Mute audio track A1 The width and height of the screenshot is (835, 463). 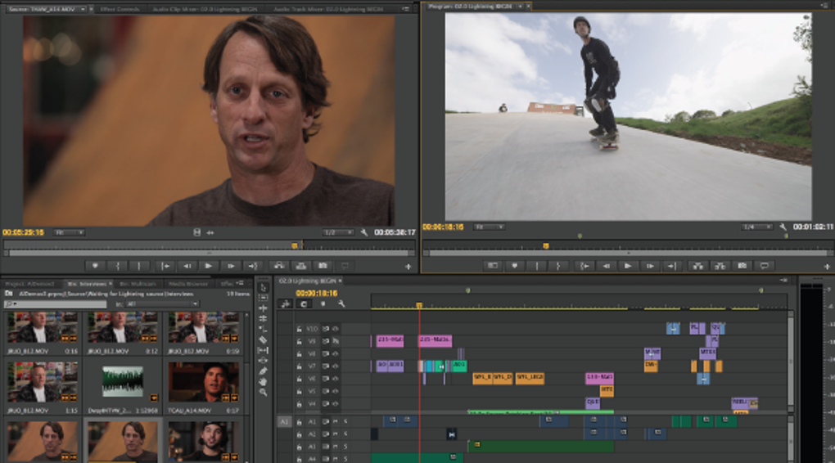click(335, 421)
